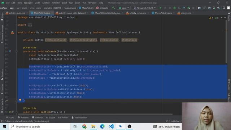This screenshot has height=130, width=231.
Task: Open the Problems tool window
Action: click(x=23, y=118)
